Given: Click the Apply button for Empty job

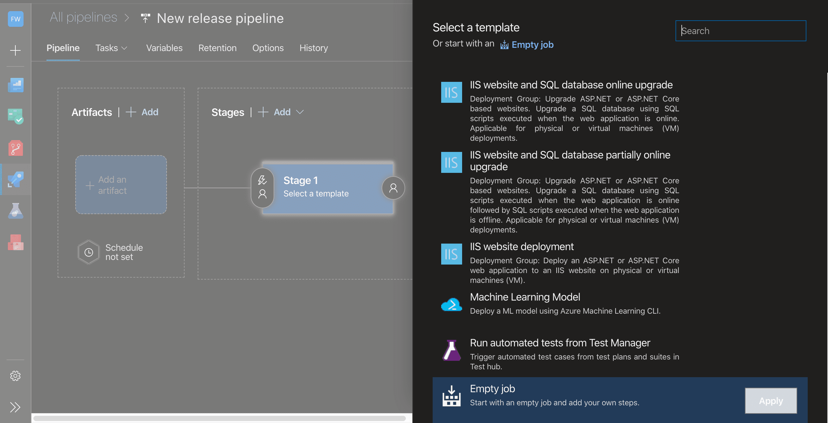Looking at the screenshot, I should click(771, 401).
